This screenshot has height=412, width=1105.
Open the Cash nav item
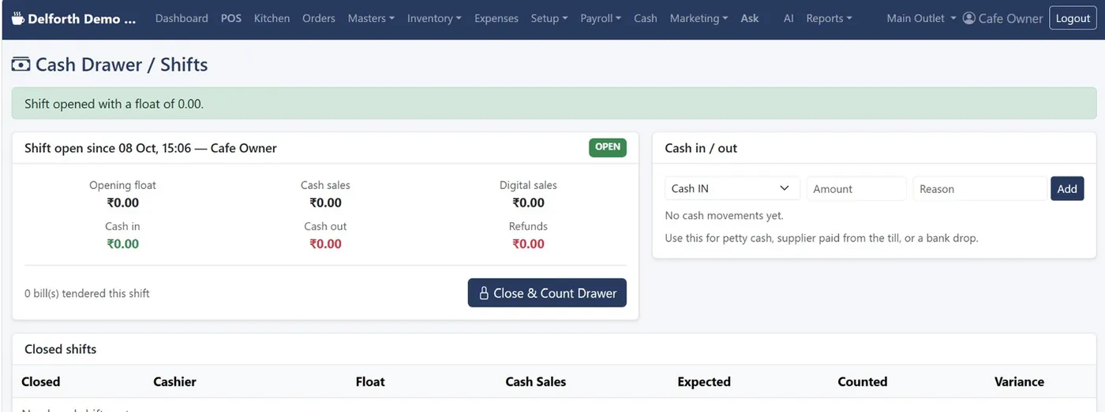click(646, 18)
